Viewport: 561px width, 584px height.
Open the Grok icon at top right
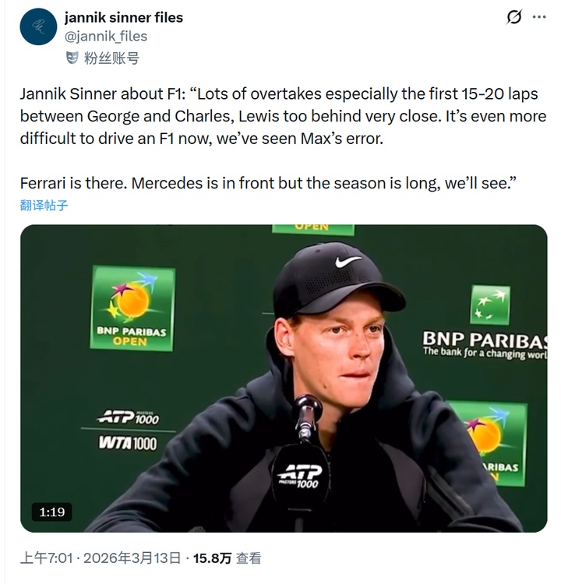(x=514, y=18)
